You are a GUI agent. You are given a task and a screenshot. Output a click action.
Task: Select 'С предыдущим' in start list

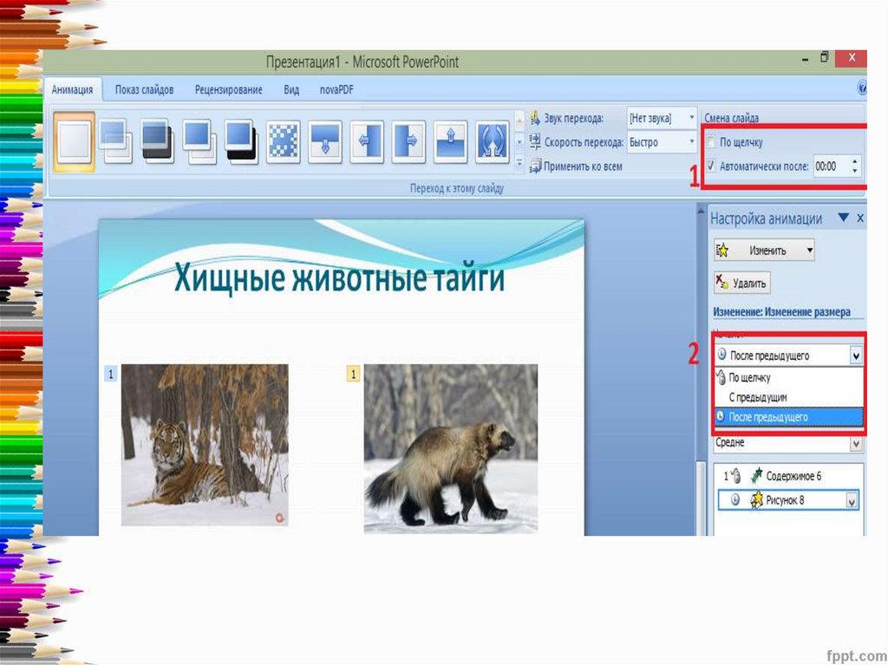click(788, 397)
